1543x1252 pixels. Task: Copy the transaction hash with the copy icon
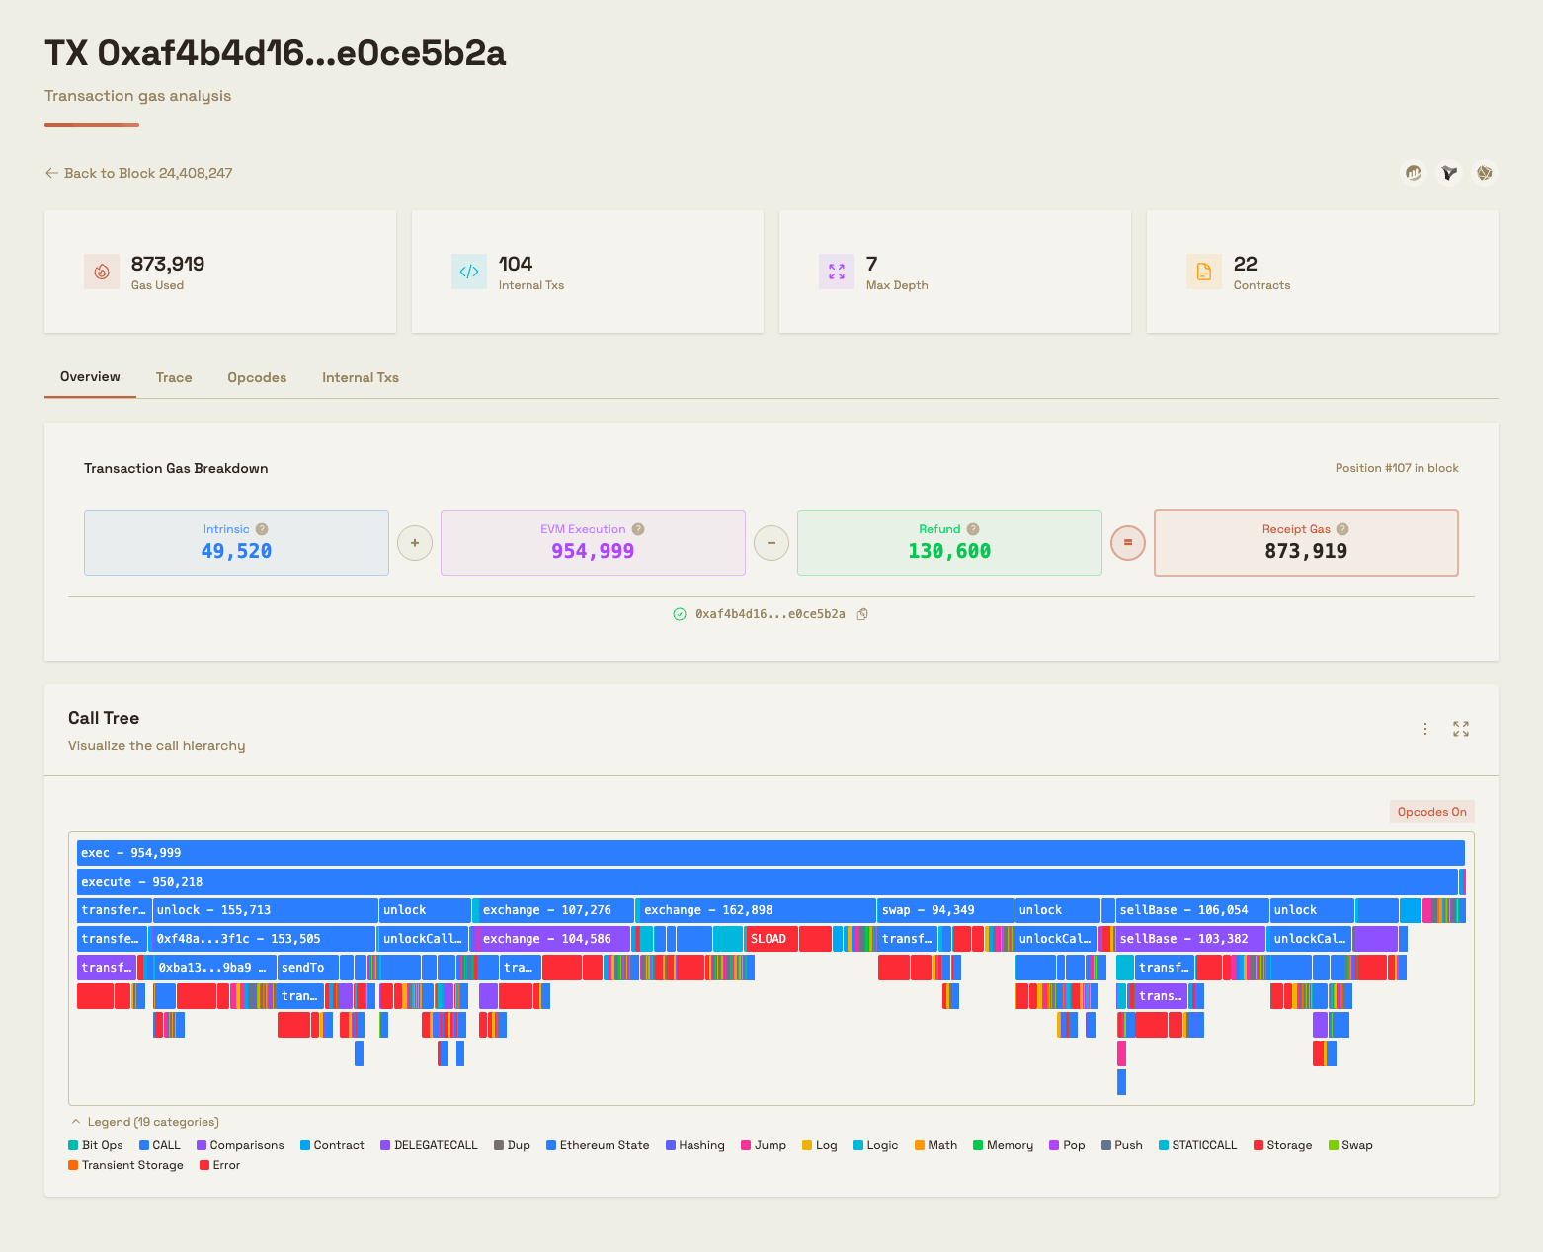tap(862, 614)
